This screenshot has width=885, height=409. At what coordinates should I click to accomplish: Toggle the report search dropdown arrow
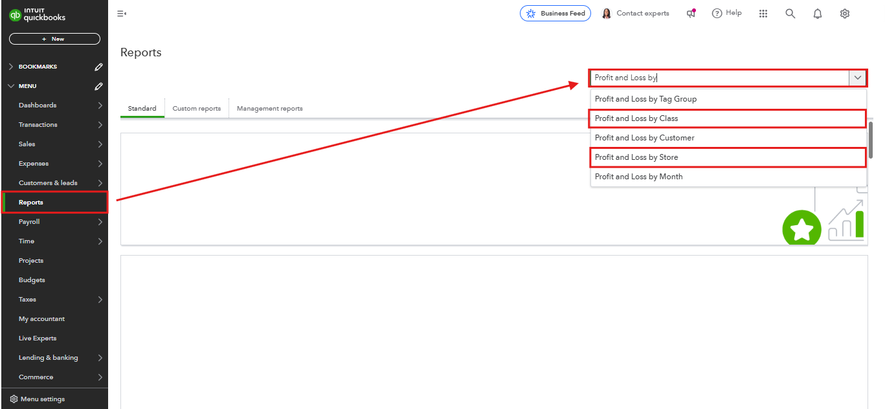coord(858,78)
